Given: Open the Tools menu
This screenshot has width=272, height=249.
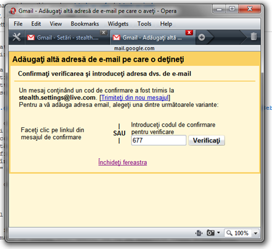Looking at the screenshot, I should pyautogui.click(x=144, y=24).
